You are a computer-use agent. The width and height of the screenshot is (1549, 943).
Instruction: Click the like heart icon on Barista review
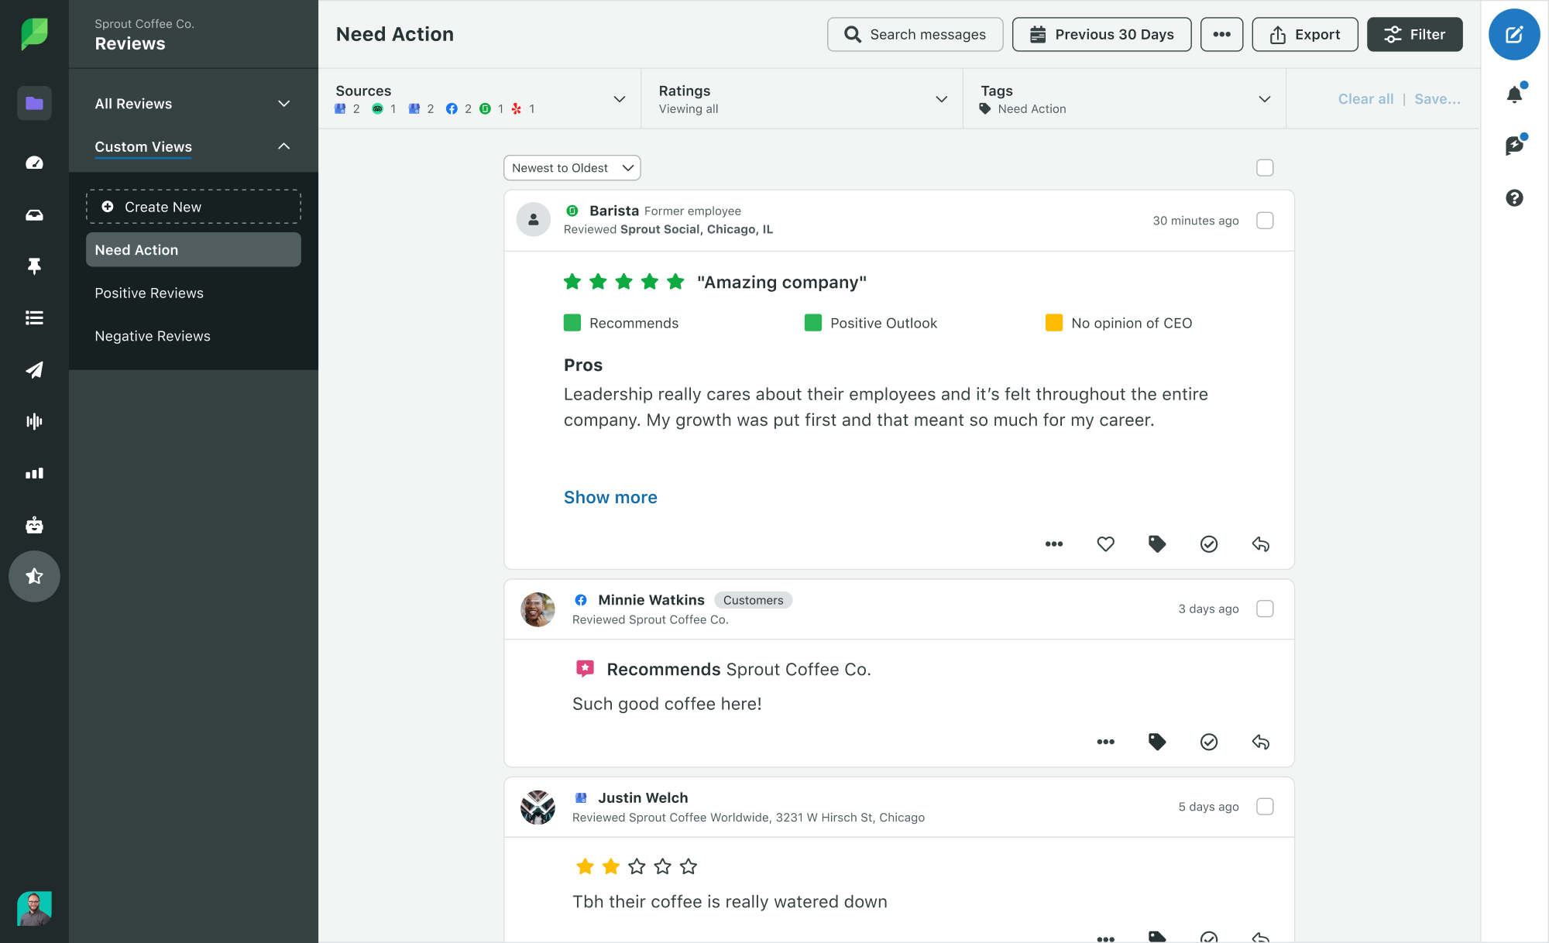(1105, 543)
